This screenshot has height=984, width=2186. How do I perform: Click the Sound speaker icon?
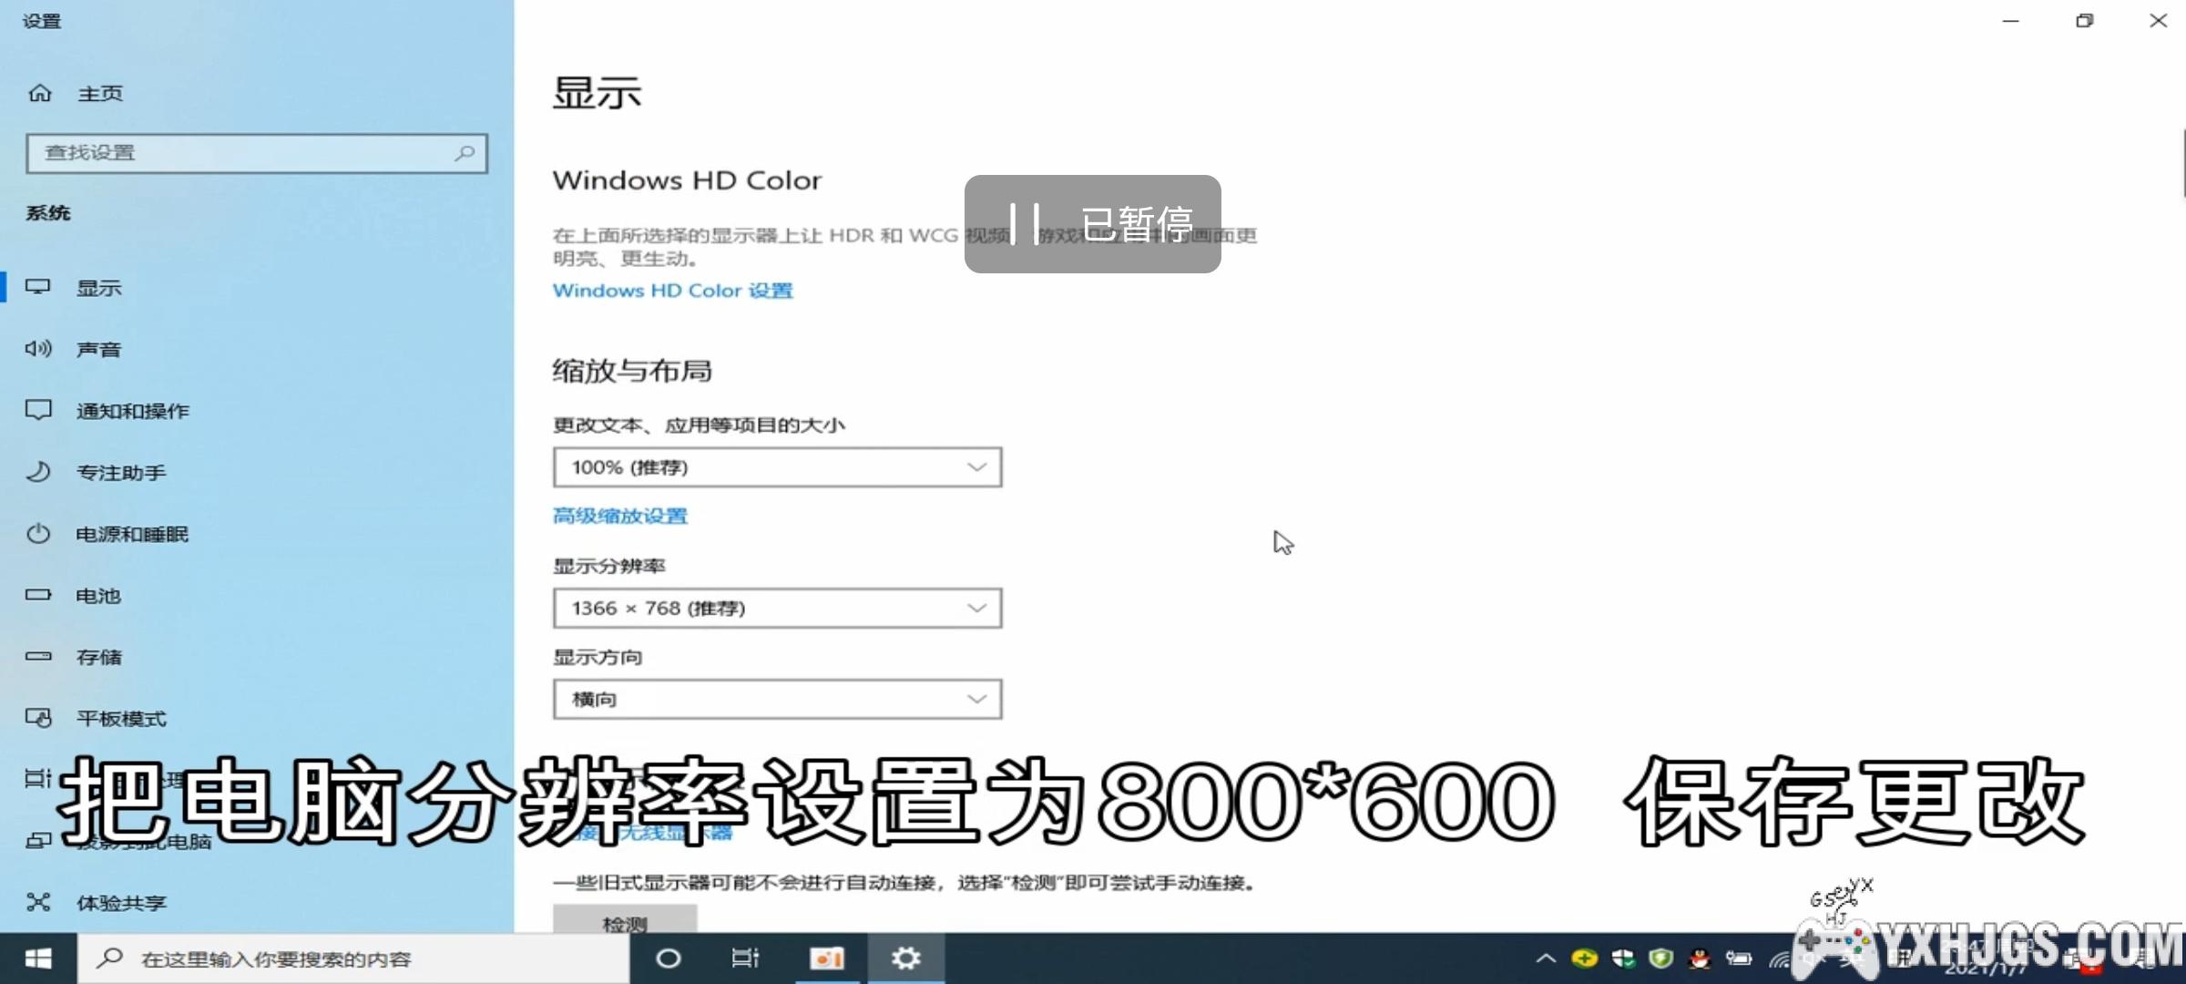38,349
